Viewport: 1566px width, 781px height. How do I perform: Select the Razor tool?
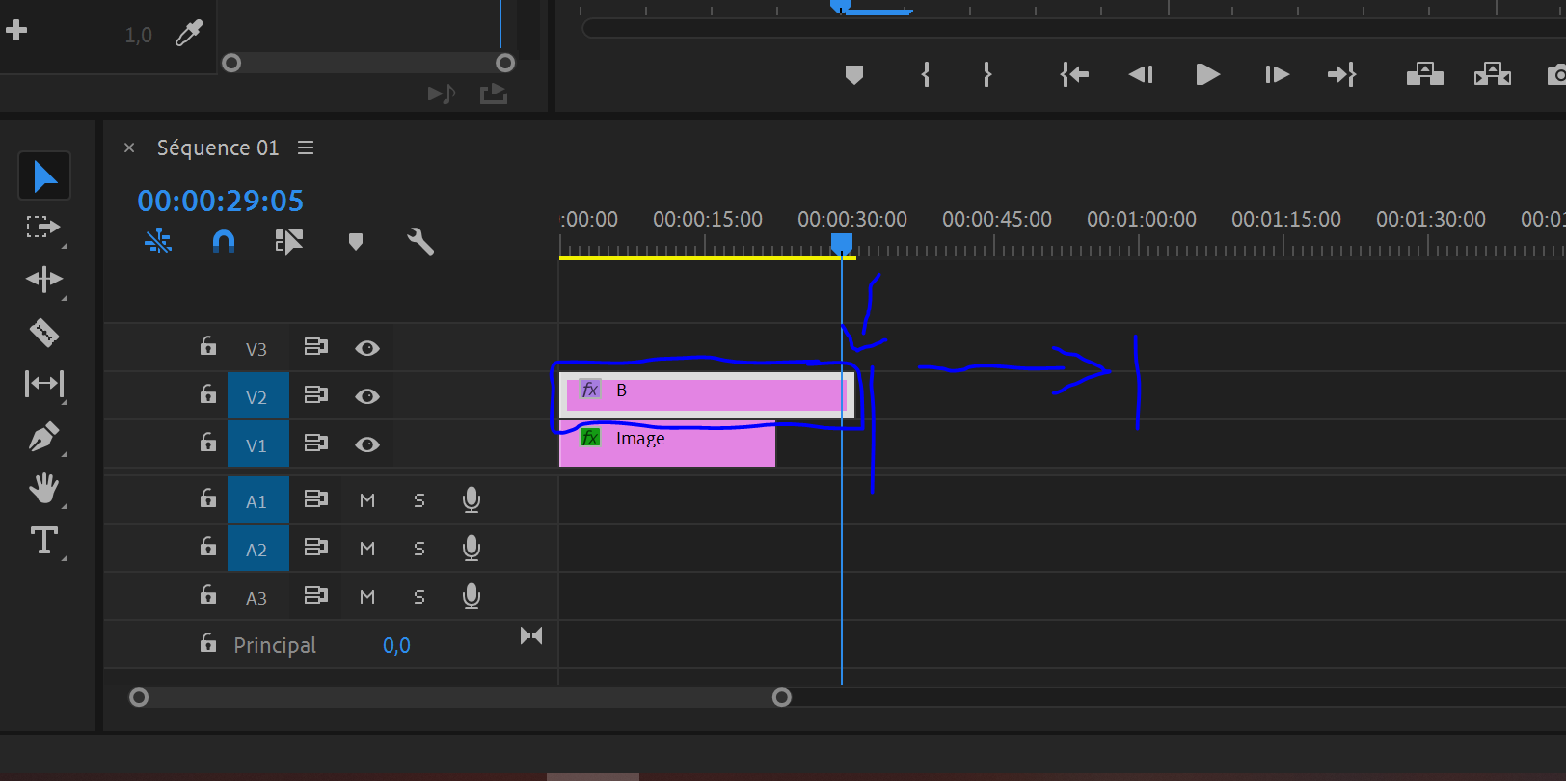tap(44, 333)
